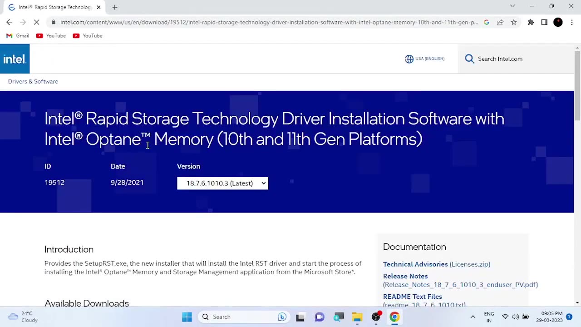Image resolution: width=581 pixels, height=327 pixels.
Task: Open the Drivers & Software breadcrumb
Action: pos(33,81)
